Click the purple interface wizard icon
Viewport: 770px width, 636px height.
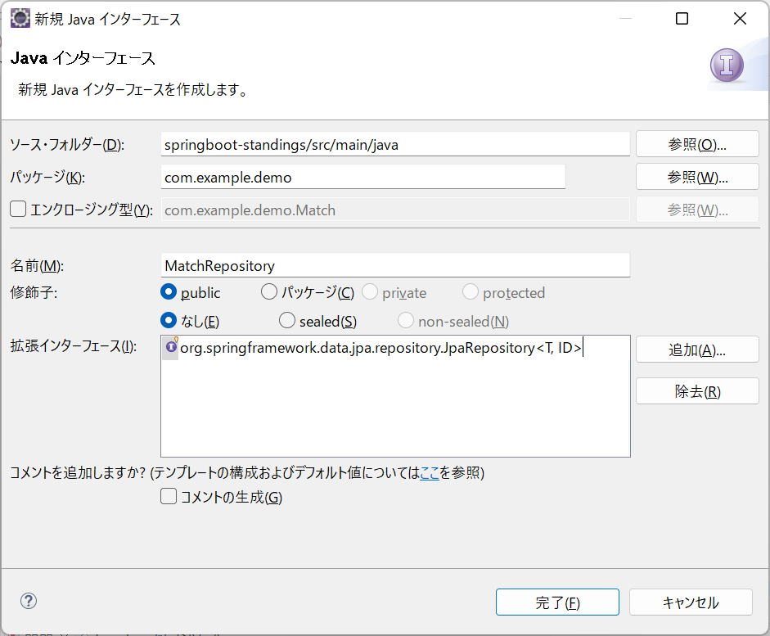coord(725,65)
